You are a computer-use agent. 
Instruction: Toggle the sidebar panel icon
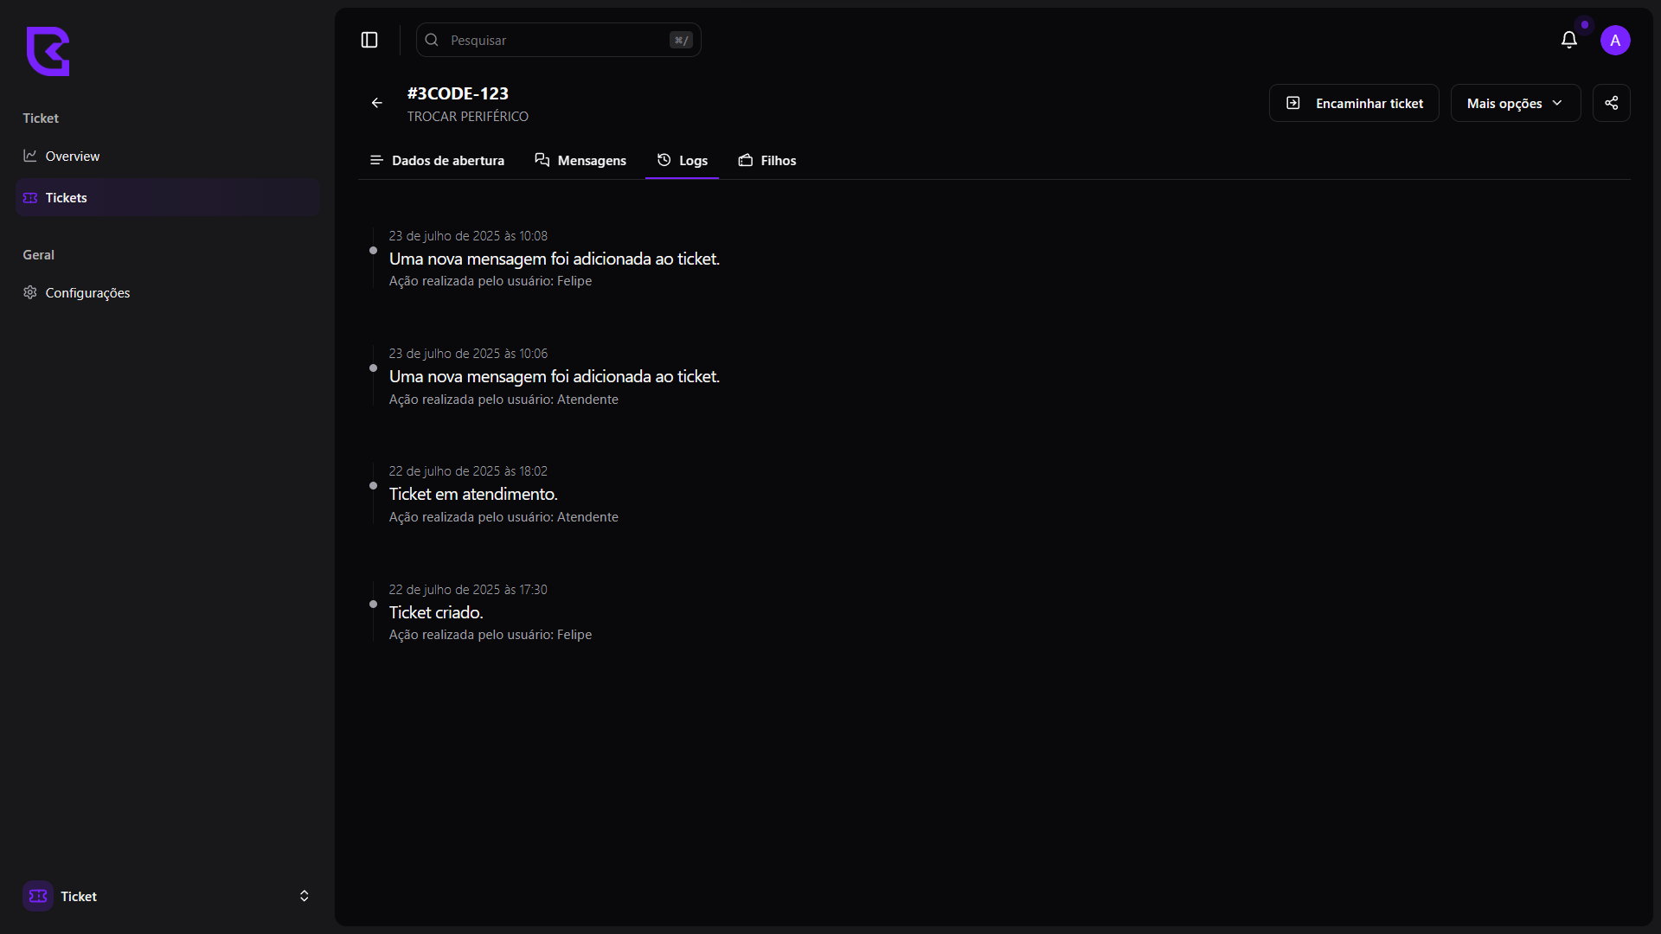(x=369, y=41)
